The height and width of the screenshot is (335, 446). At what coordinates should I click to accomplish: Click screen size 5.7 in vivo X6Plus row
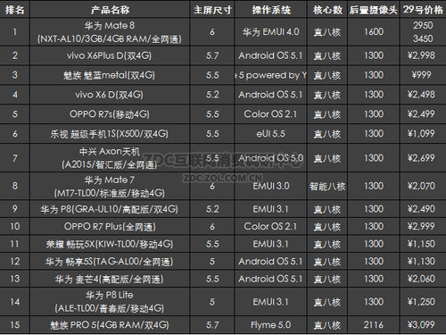point(212,55)
